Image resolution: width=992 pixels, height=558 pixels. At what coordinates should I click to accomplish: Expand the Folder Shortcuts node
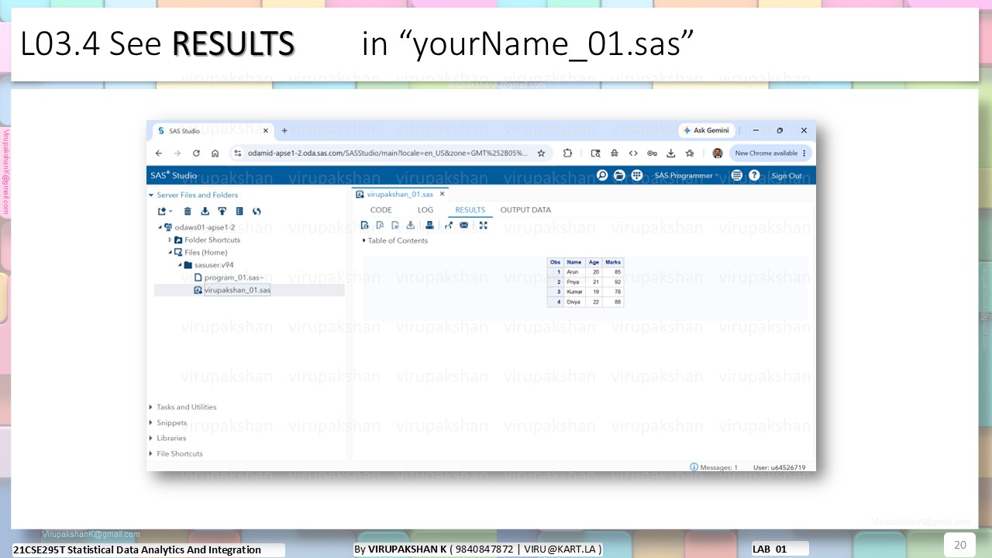[x=170, y=240]
